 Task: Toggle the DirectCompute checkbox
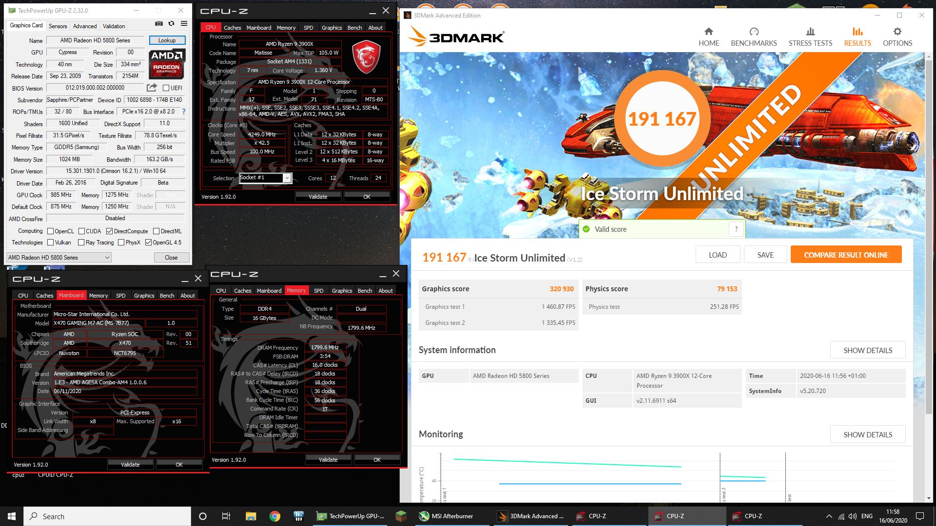point(109,231)
